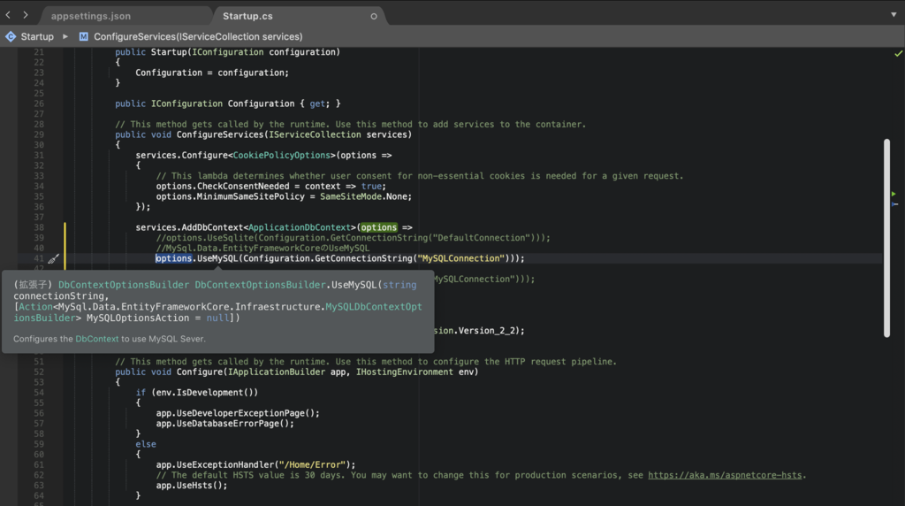Click DbContext link in tooltip description
Viewport: 905px width, 506px height.
coord(97,339)
